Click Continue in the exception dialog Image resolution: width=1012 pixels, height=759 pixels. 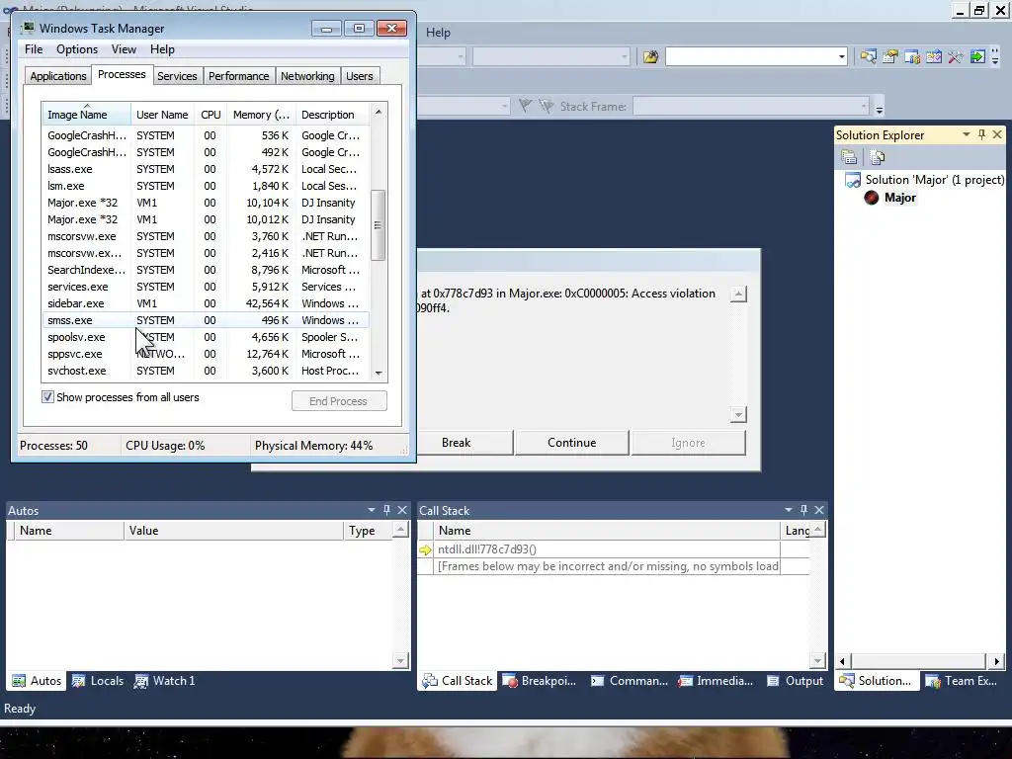pos(572,443)
